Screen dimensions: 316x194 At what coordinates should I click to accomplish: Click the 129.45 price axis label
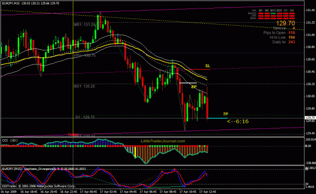[x=310, y=133]
